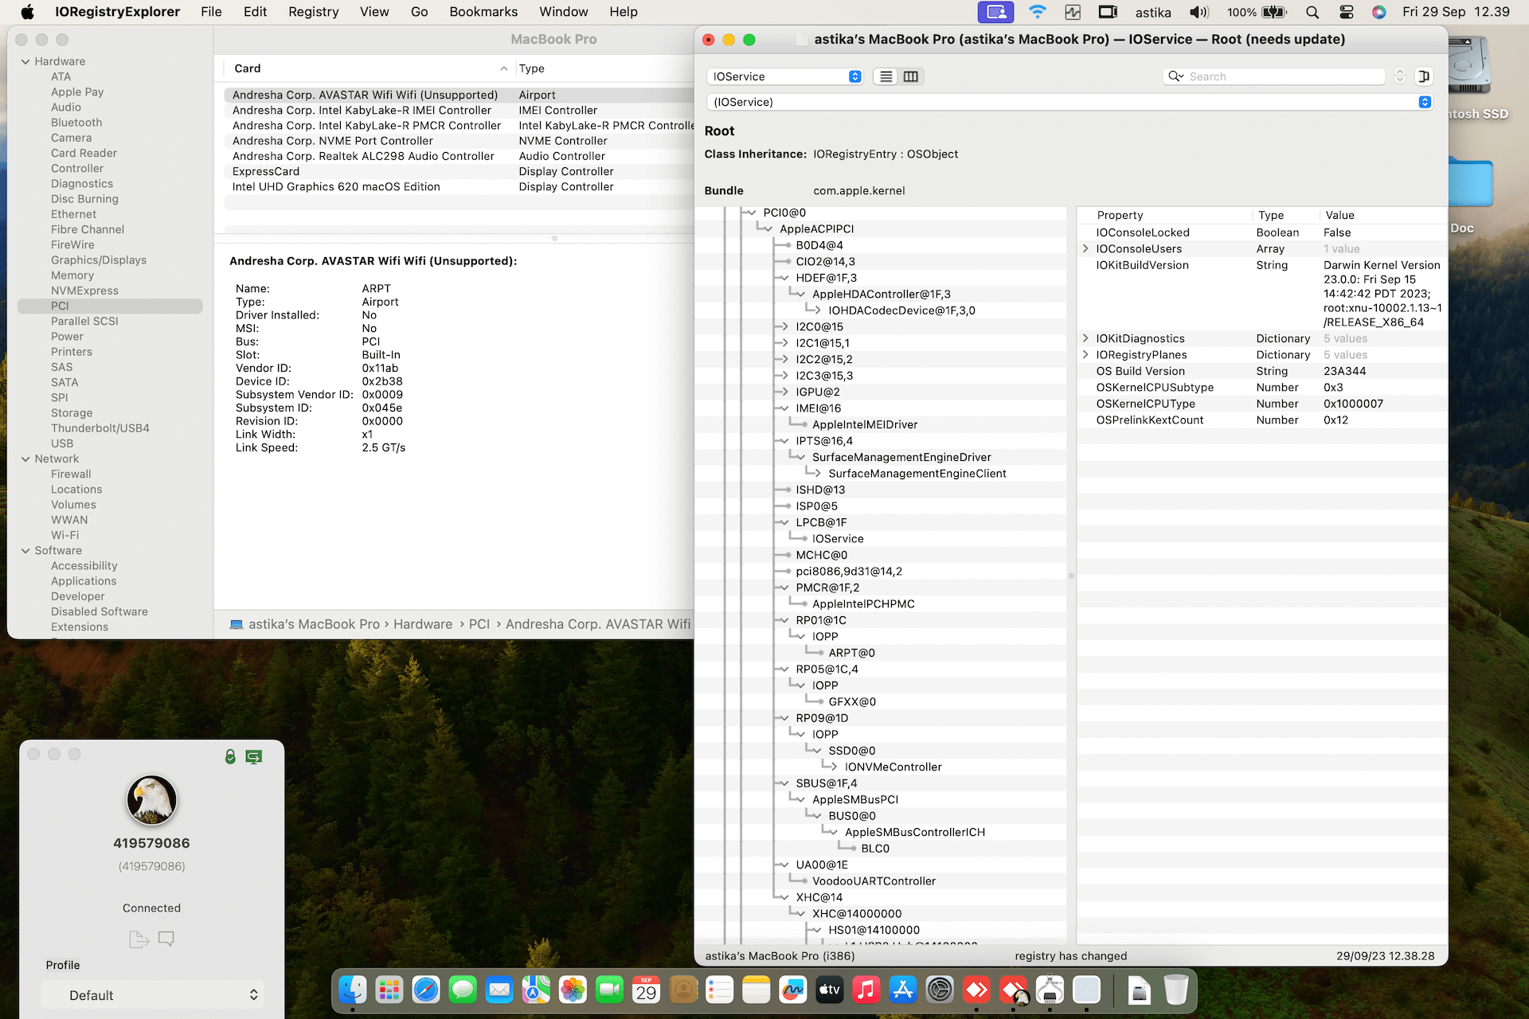Open App Store from the Dock
The image size is (1529, 1019).
(903, 990)
